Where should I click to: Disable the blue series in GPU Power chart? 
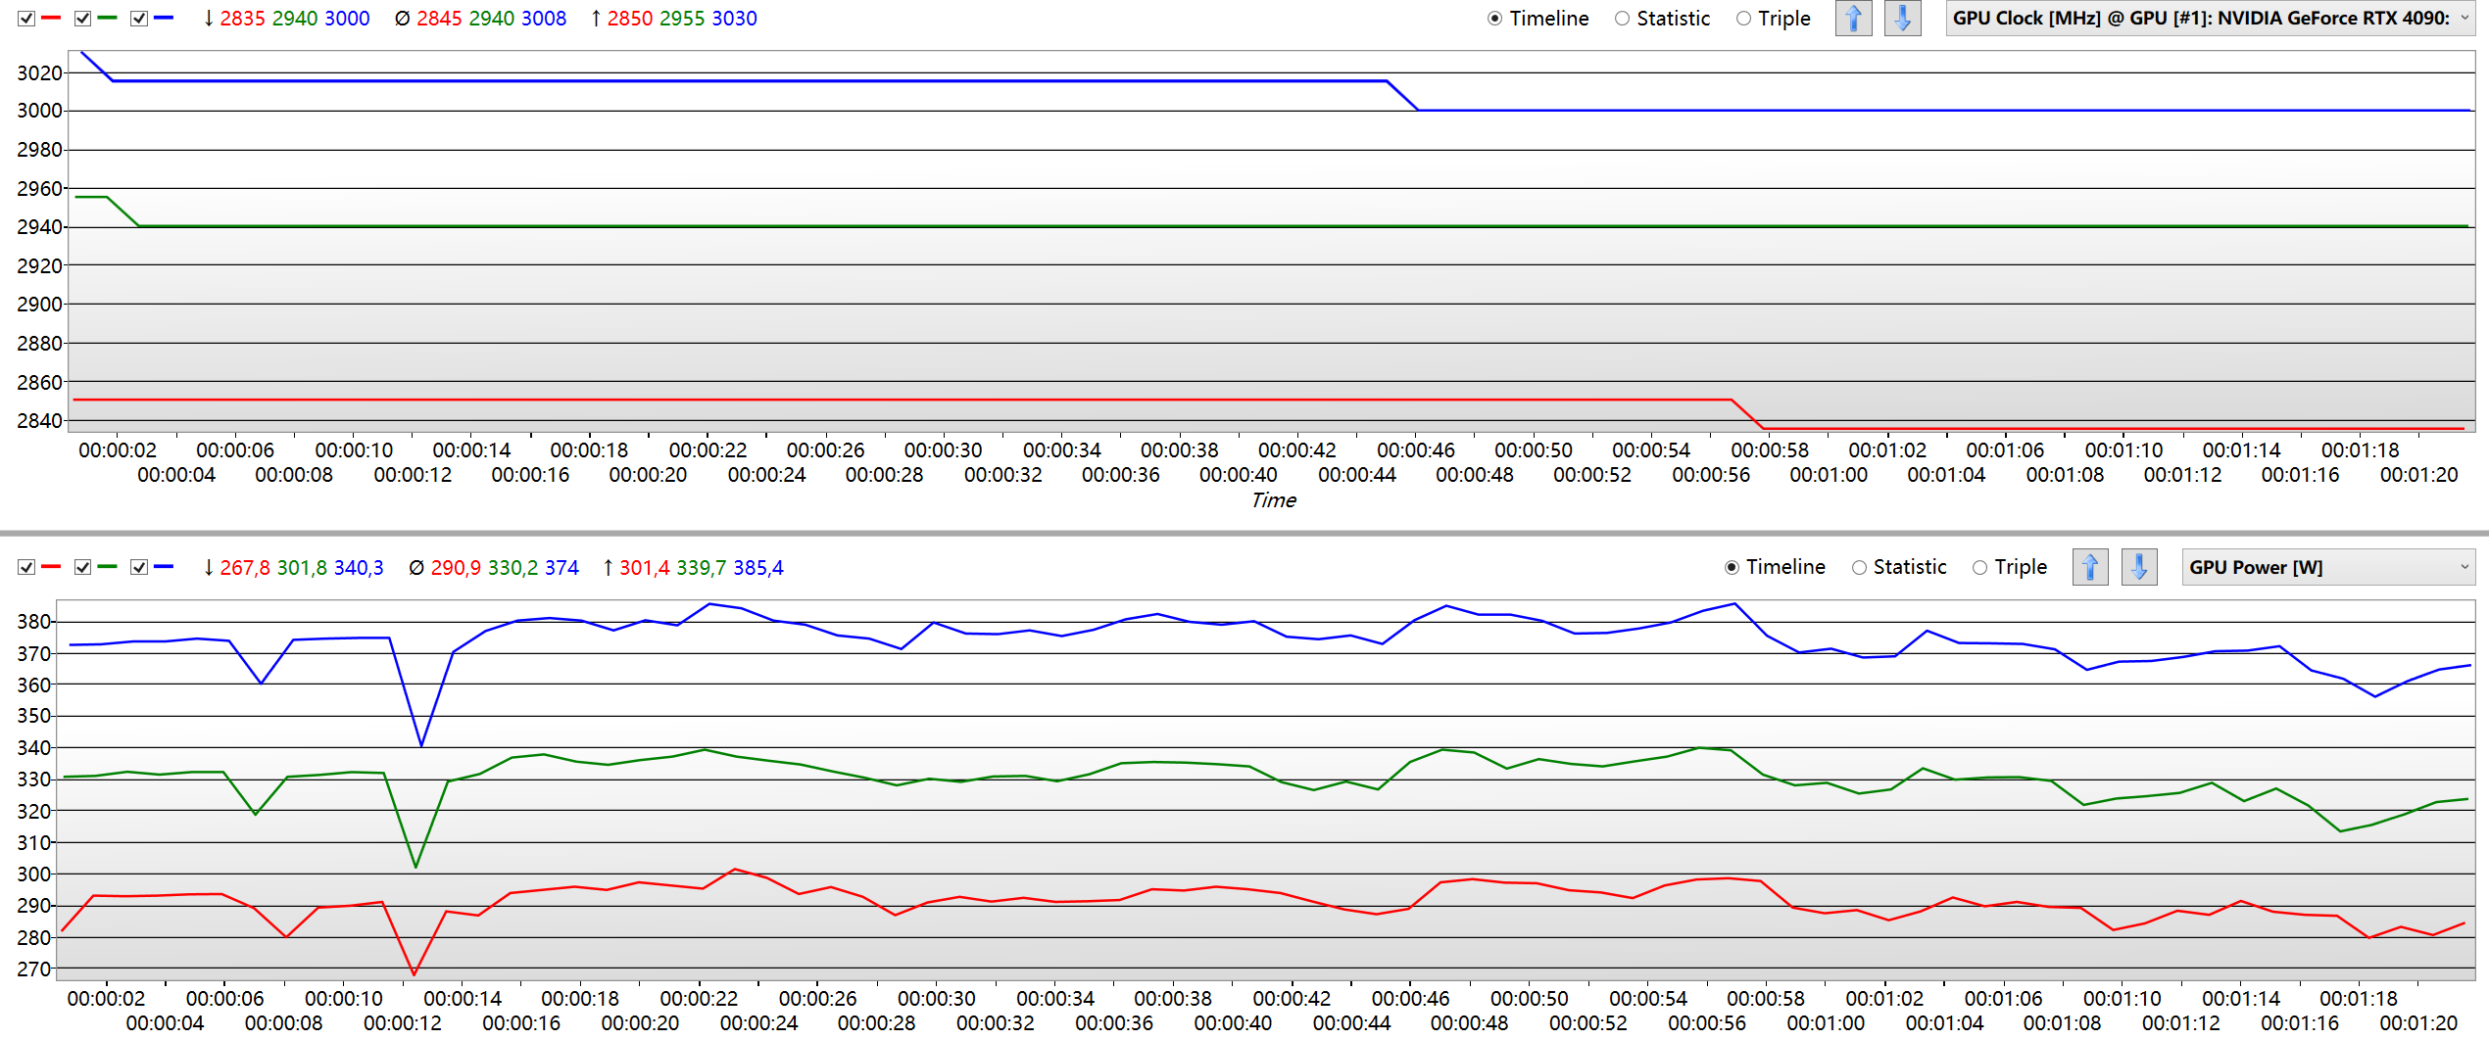pos(139,567)
